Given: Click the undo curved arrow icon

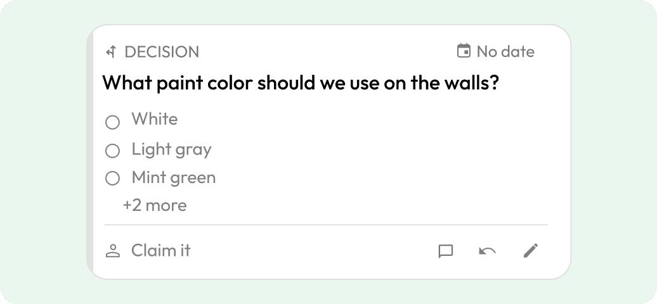Looking at the screenshot, I should coord(487,251).
